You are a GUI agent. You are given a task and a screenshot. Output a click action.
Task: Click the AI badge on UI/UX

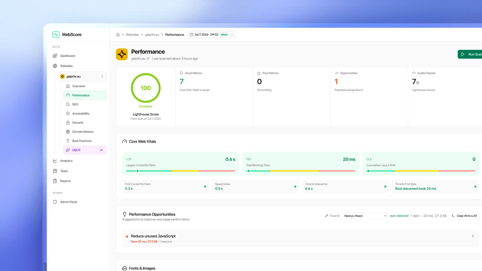click(101, 150)
